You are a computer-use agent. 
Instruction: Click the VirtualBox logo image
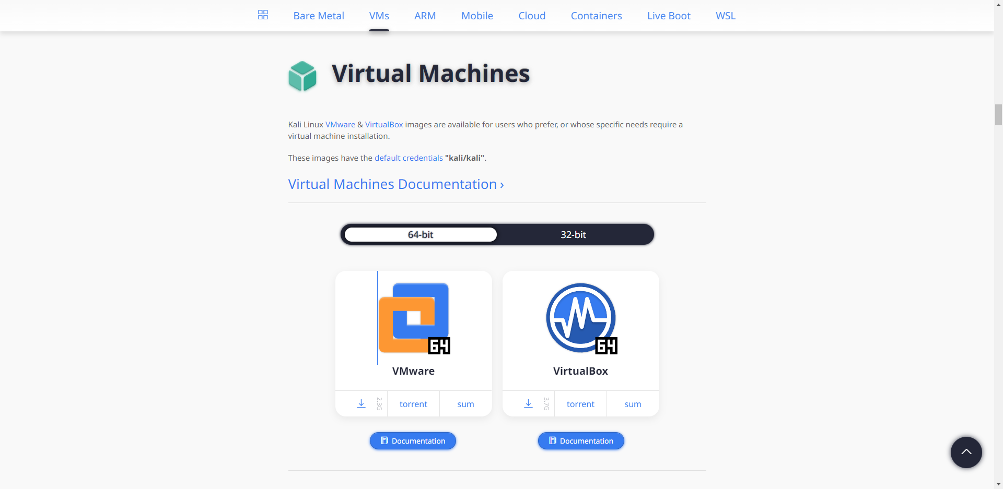[581, 318]
